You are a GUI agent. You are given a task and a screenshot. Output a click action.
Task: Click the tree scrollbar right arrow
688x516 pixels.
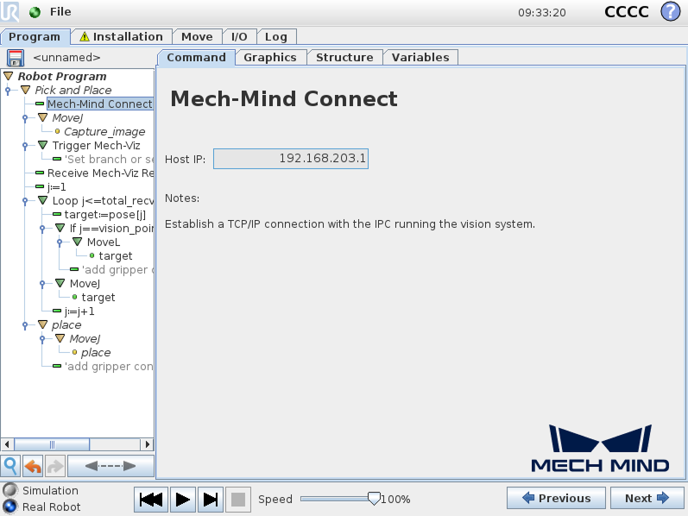tap(148, 444)
